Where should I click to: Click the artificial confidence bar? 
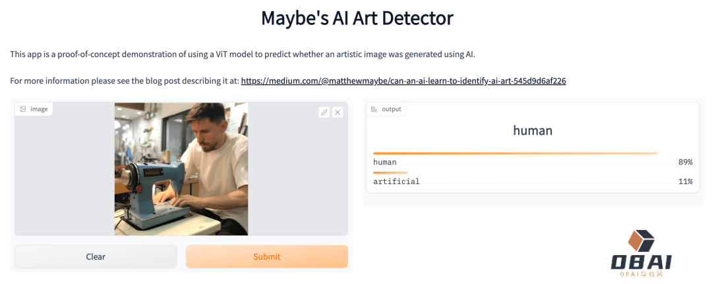click(x=390, y=173)
